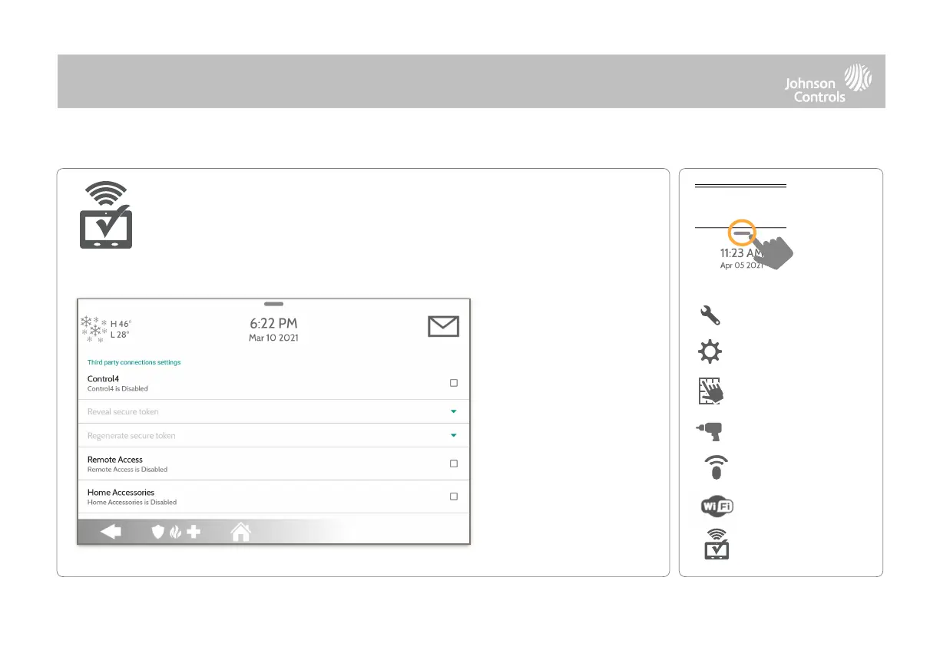Expand the Reveal secure token dropdown

453,411
